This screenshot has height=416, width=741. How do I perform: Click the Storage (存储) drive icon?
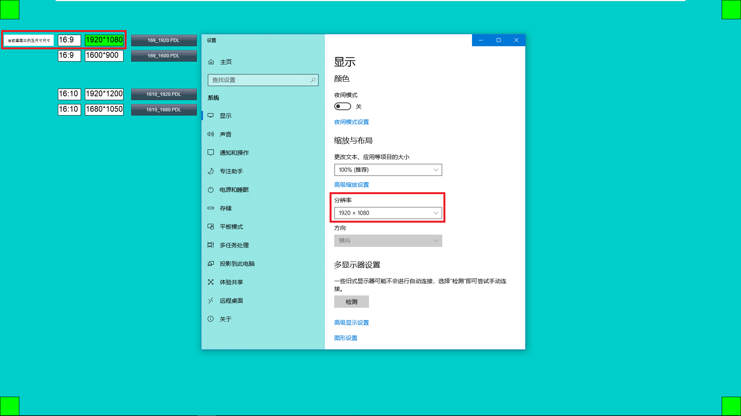(x=211, y=208)
